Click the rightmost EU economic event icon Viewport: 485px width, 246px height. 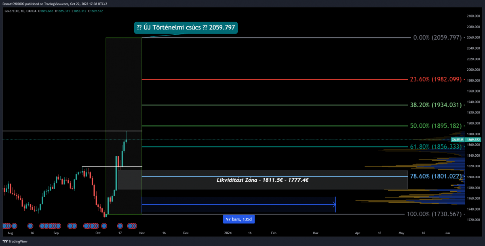[x=135, y=225]
